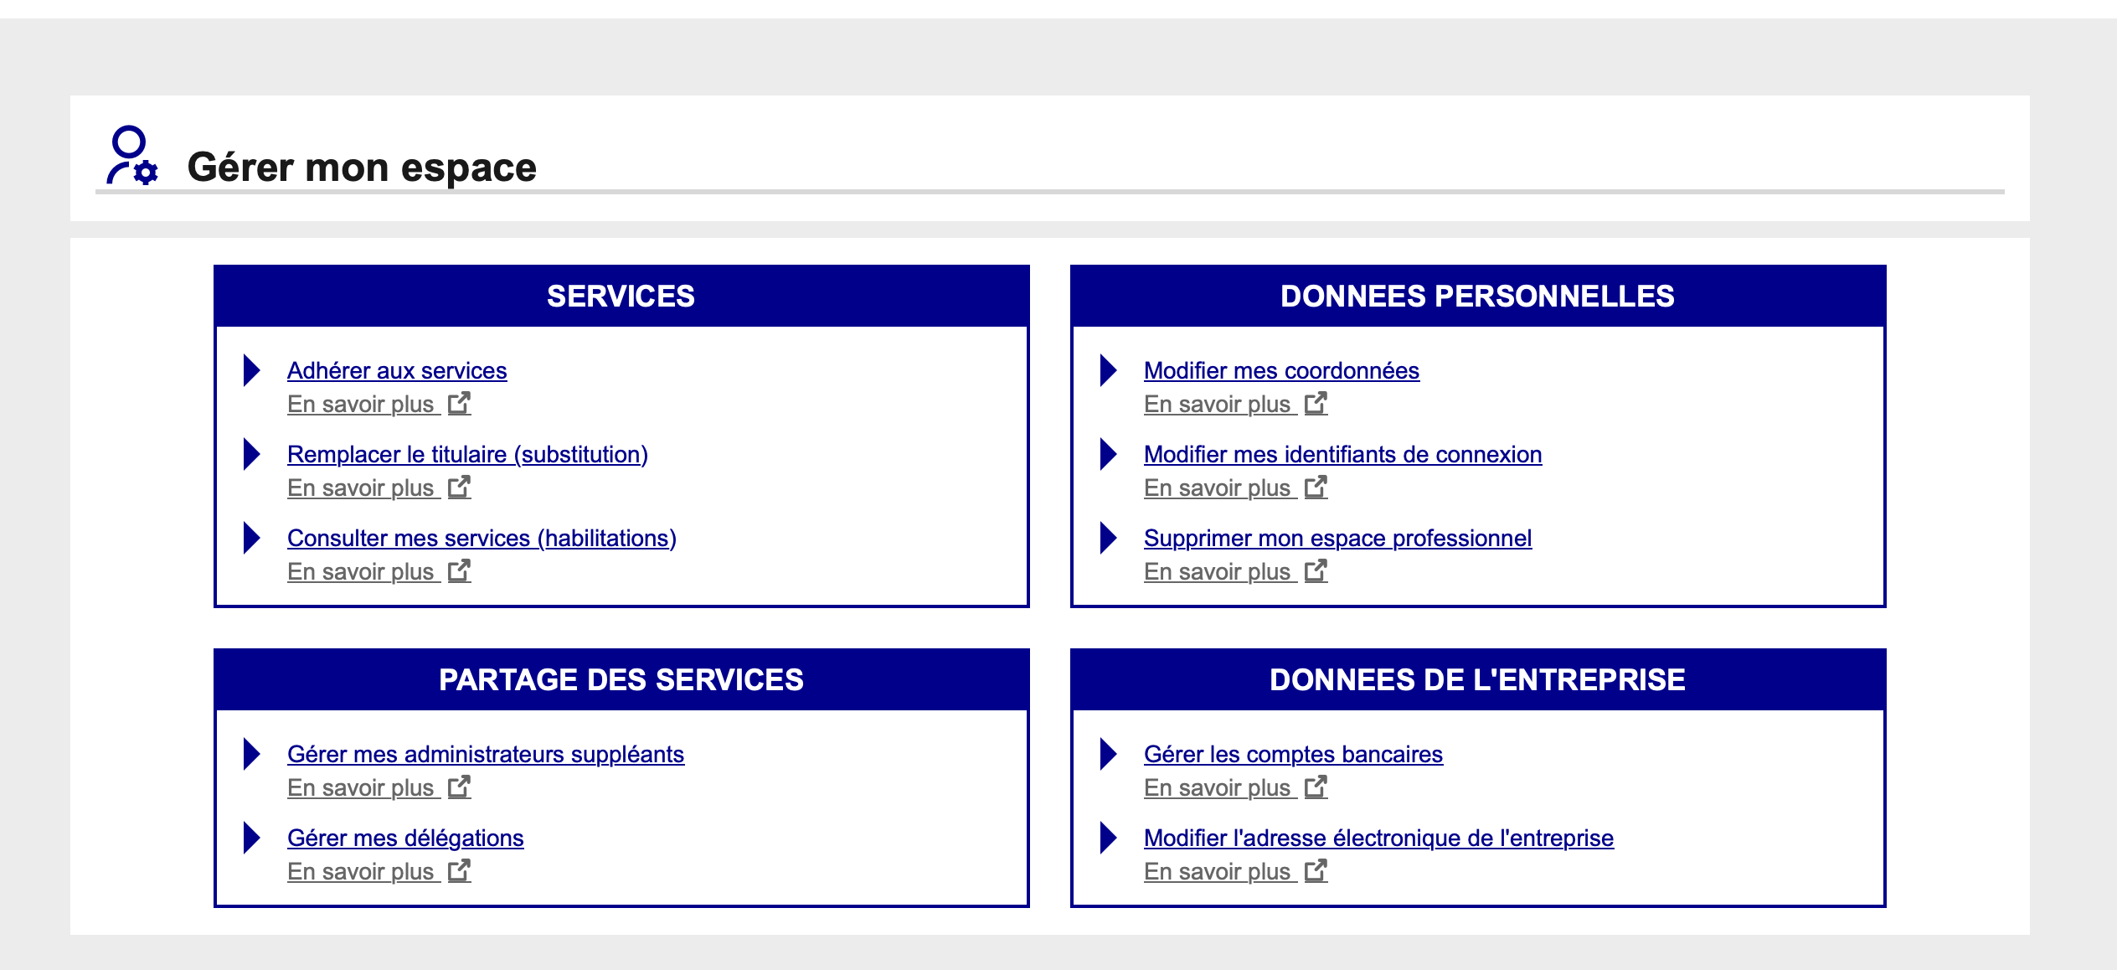Open Supprimer mon espace professionnel
The image size is (2117, 970).
click(x=1337, y=538)
